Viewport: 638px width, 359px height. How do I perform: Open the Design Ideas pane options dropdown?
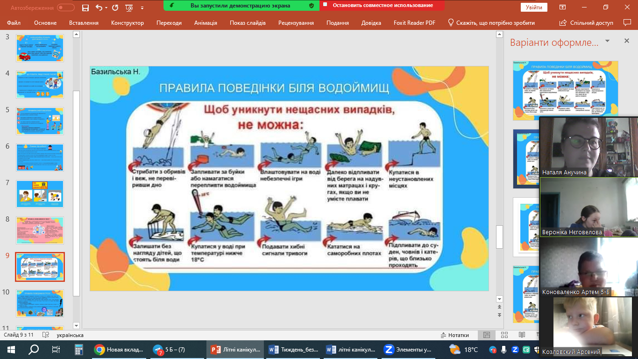608,41
